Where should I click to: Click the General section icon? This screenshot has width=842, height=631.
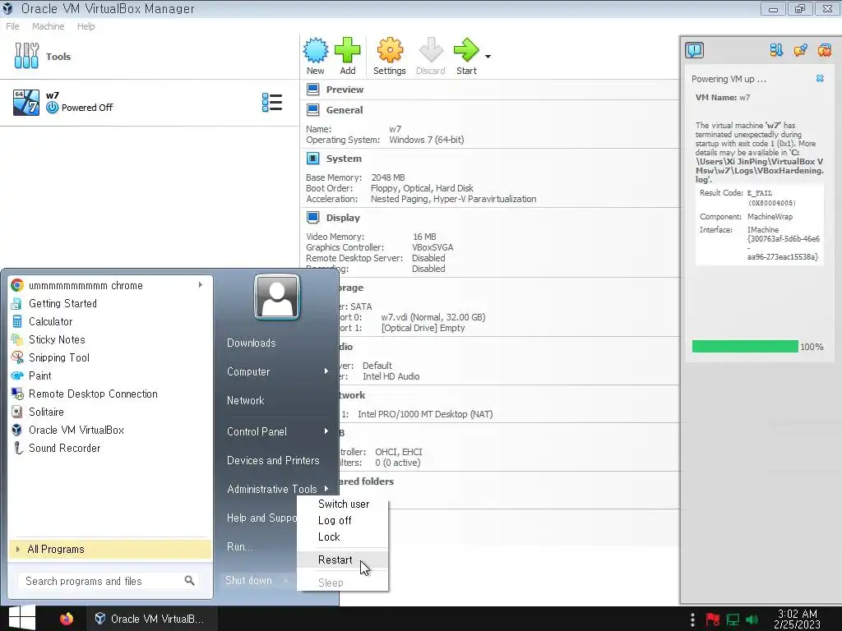[x=312, y=109]
